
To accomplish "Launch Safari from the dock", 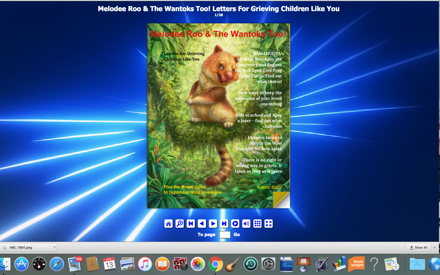I will (57, 264).
